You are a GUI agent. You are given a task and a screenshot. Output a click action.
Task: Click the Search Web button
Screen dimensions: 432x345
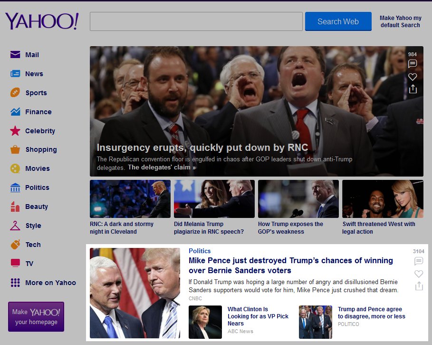pyautogui.click(x=338, y=21)
